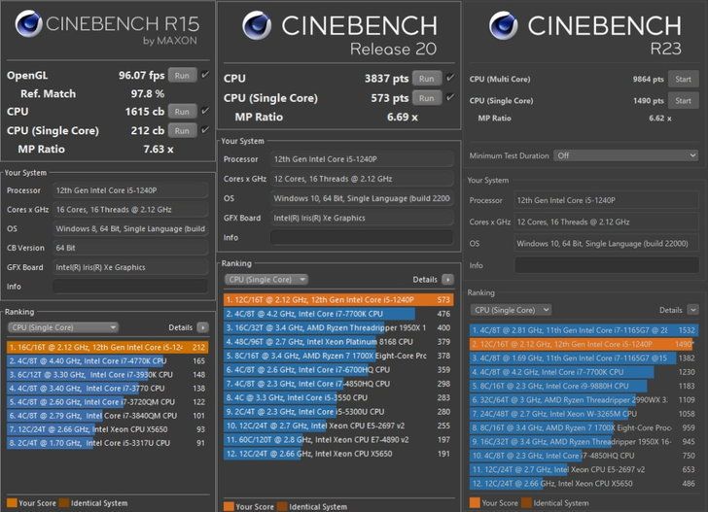The width and height of the screenshot is (708, 512).
Task: Expand the Details arrow in R15 ranking
Action: click(x=203, y=327)
